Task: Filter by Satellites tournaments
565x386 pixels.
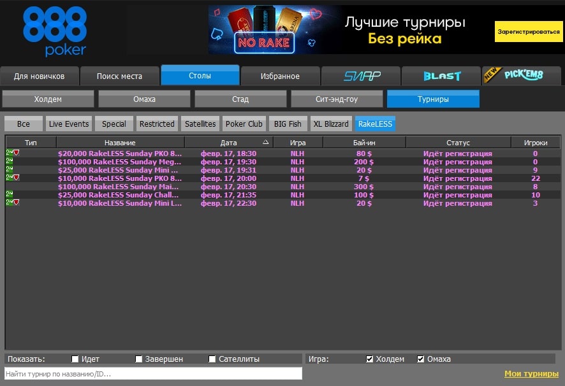Action: coord(200,124)
